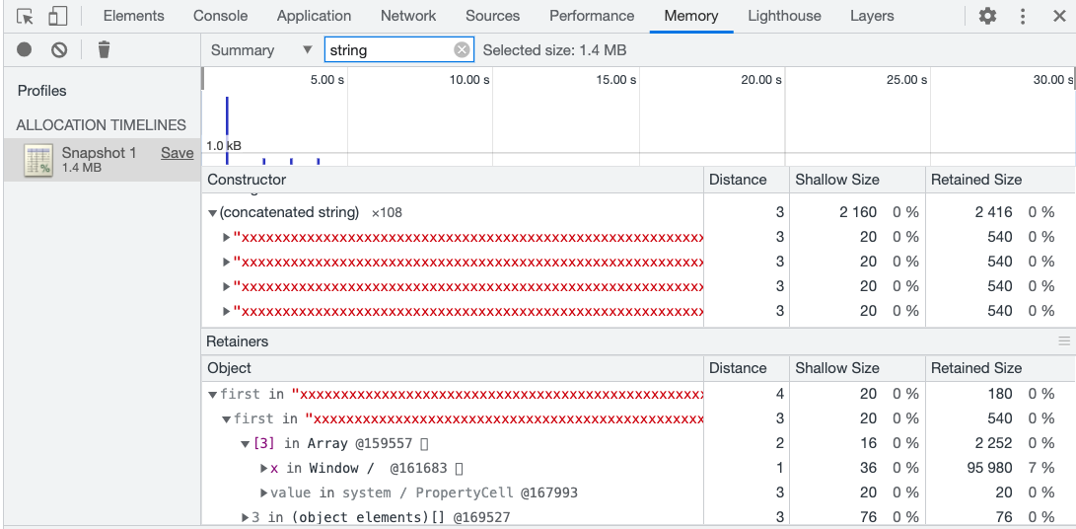Screen dimensions: 1076x529
Task: Collapse the [3] in Array retainer row
Action: [x=246, y=444]
